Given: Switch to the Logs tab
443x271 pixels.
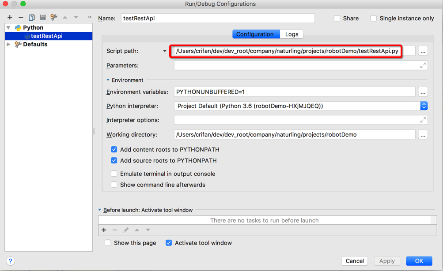Looking at the screenshot, I should (292, 34).
